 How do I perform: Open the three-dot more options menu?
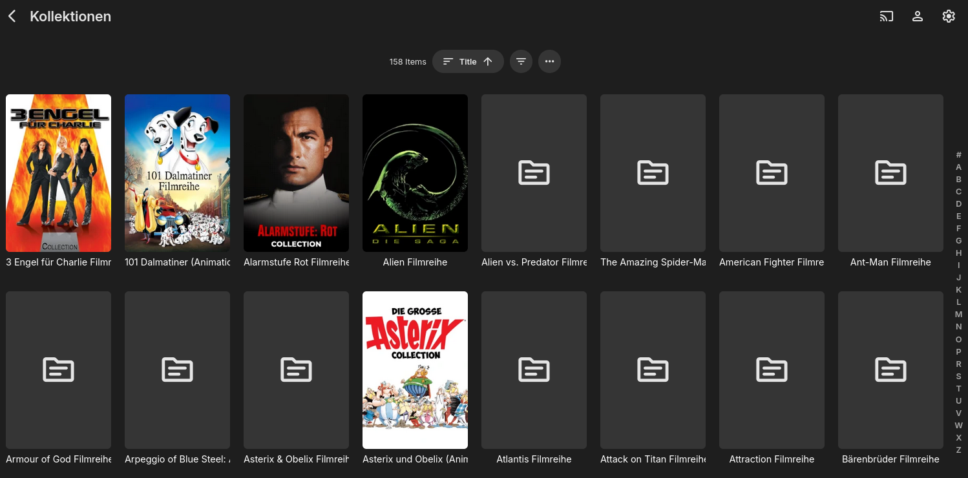click(549, 61)
